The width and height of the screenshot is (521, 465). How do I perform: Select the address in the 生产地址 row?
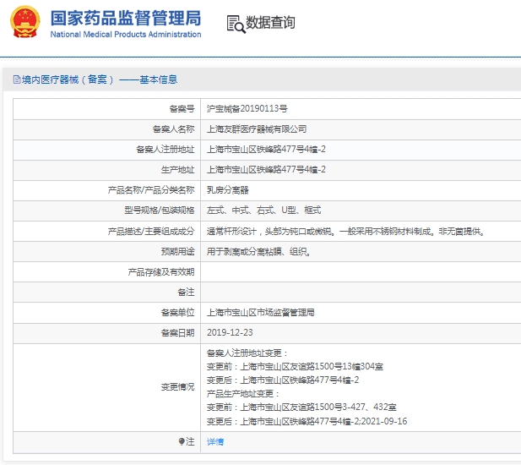point(266,170)
